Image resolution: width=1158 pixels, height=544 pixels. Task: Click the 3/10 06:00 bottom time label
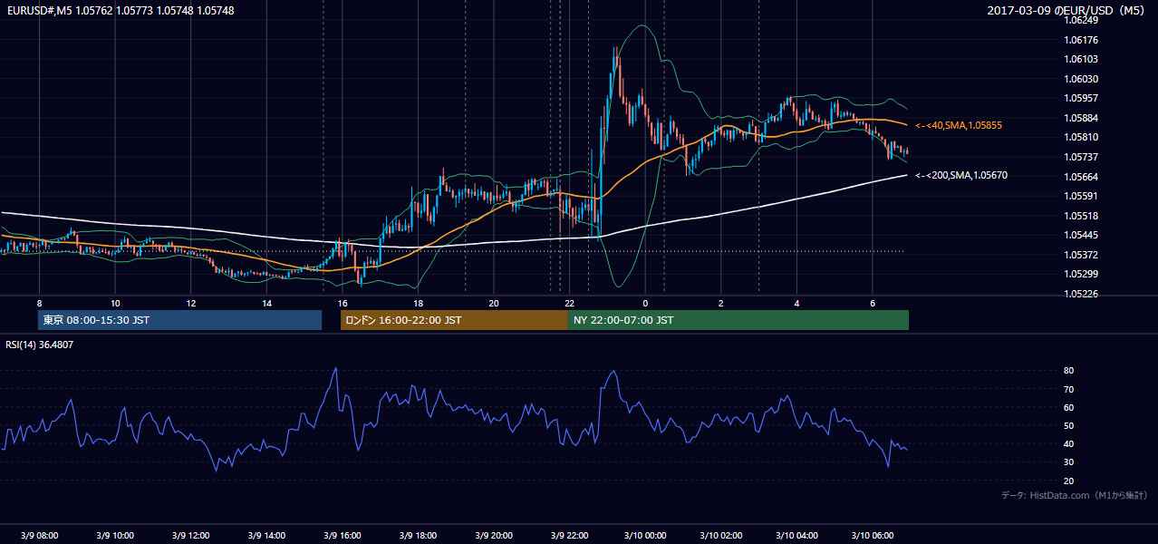[x=872, y=536]
